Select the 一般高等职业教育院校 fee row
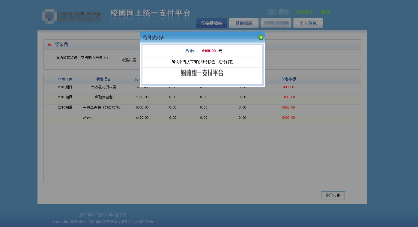The image size is (418, 227). 103,108
